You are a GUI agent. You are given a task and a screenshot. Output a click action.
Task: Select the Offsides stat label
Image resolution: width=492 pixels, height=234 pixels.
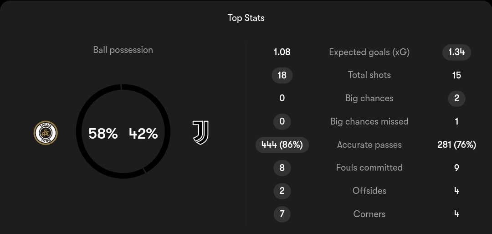coord(369,191)
